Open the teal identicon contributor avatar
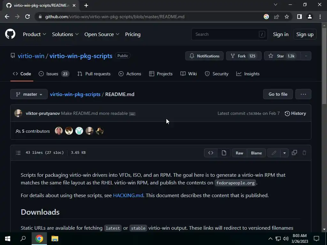 coord(79,131)
